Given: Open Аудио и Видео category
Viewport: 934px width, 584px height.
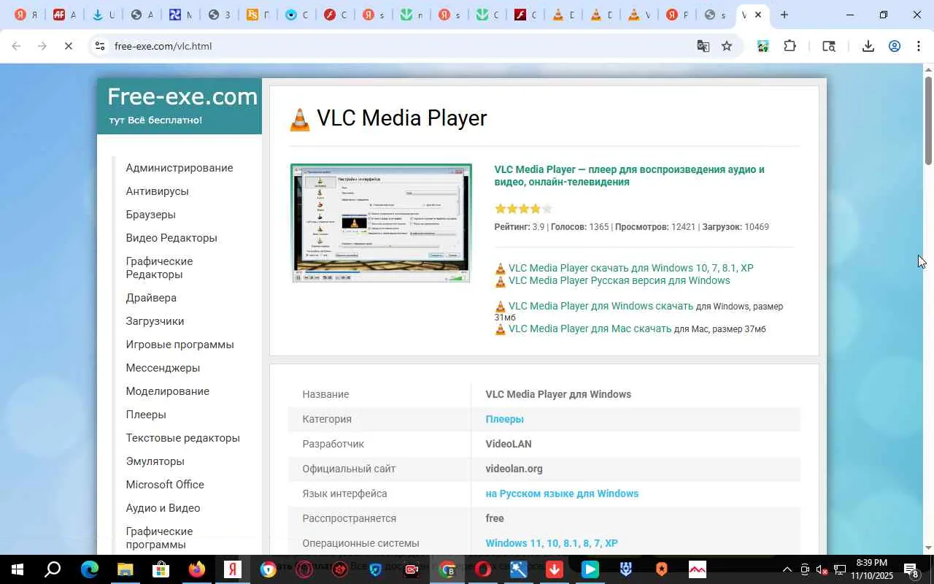Looking at the screenshot, I should (163, 508).
